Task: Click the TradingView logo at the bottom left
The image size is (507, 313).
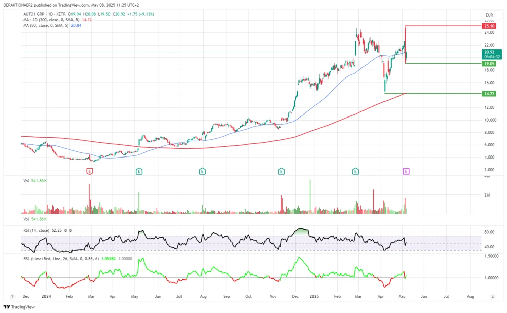Action: point(16,307)
